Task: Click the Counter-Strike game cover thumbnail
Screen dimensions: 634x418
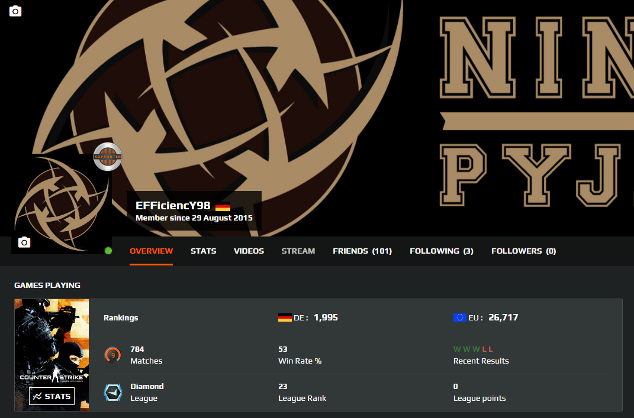Action: pos(52,355)
